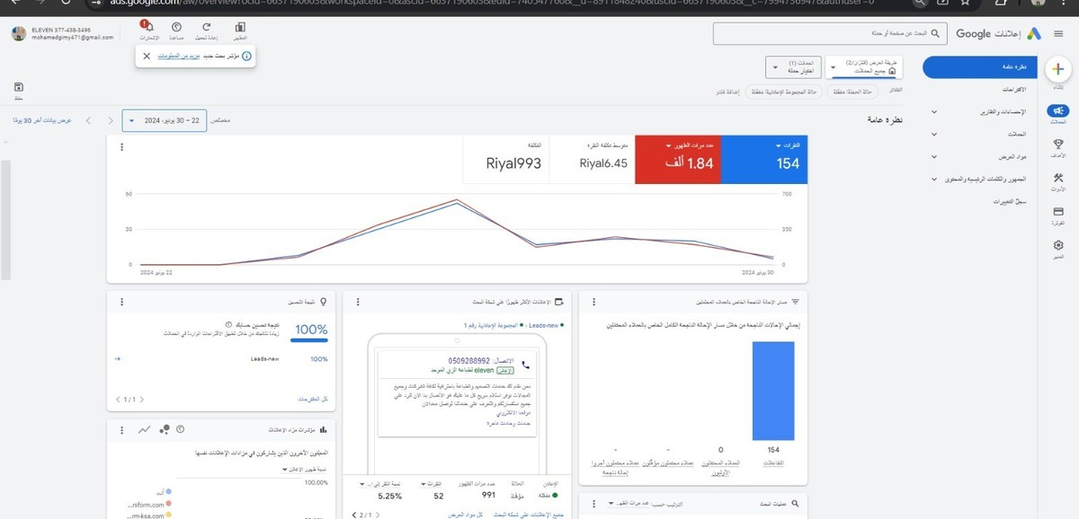Click the campaign status filter chip
Viewport: 1079px width, 519px height.
pos(852,92)
